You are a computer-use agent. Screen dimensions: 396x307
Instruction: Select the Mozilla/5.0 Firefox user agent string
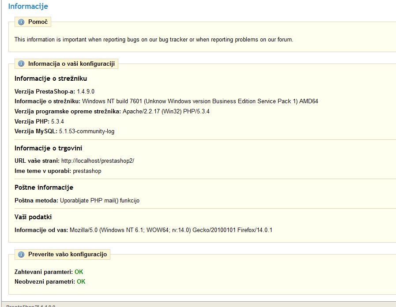(171, 230)
